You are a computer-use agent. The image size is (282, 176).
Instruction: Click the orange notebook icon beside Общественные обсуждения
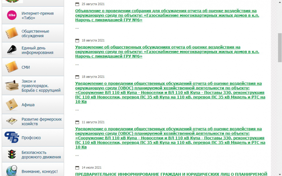[x=12, y=34]
